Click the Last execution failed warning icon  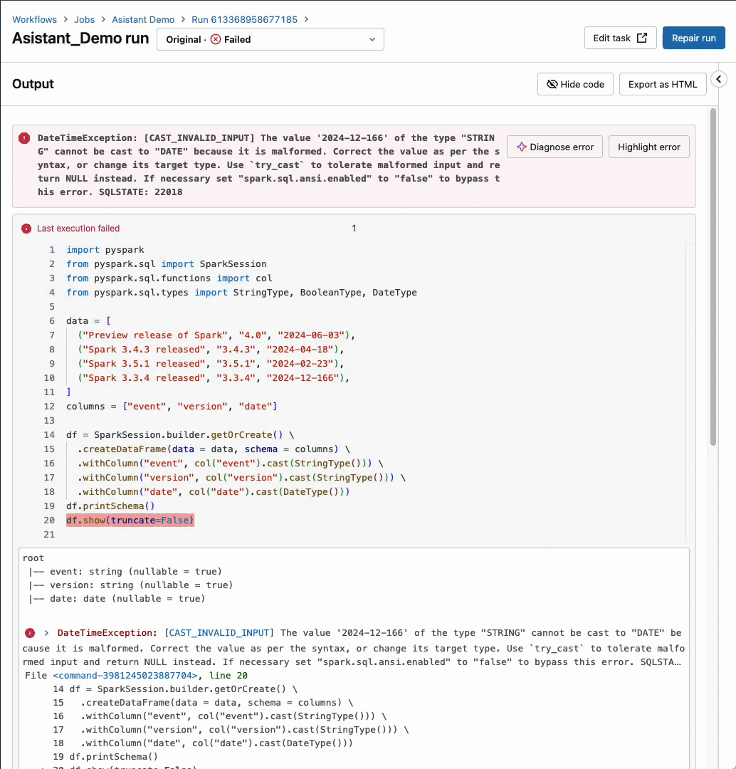coord(26,229)
